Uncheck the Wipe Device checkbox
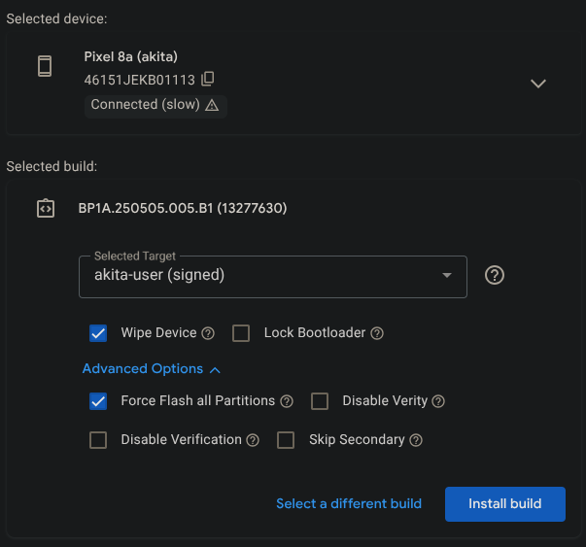The width and height of the screenshot is (586, 547). click(98, 333)
